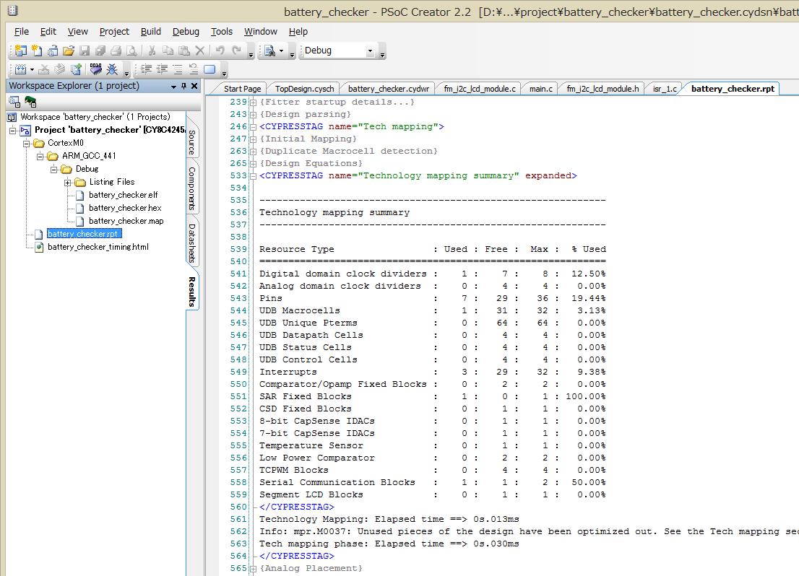Click the Decrease indent icon

(x=162, y=69)
